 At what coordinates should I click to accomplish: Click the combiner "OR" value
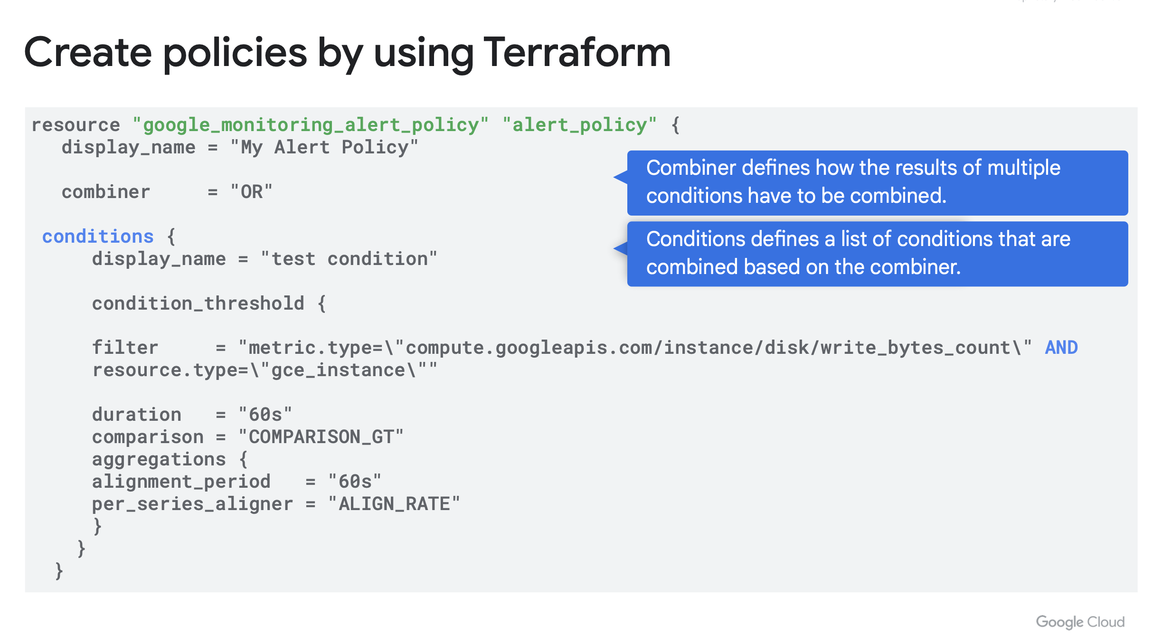pyautogui.click(x=251, y=192)
